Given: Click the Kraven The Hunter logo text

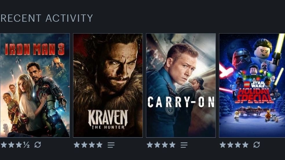Looking at the screenshot, I should click(108, 119).
